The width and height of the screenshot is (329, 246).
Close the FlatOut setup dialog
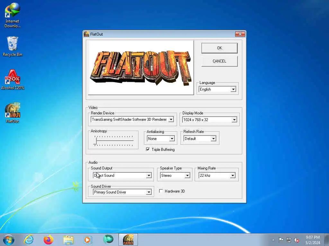tap(240, 34)
